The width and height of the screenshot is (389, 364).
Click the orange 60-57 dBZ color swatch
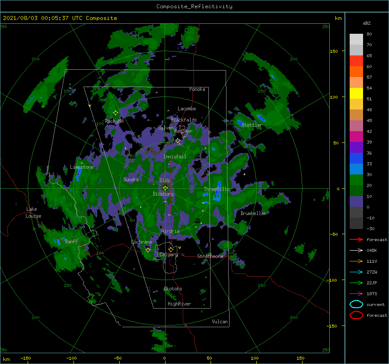[x=356, y=72]
